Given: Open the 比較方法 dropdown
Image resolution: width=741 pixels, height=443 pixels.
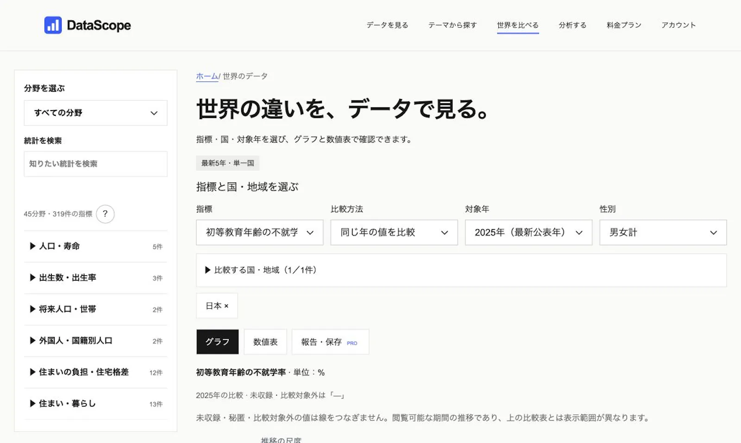Looking at the screenshot, I should tap(394, 232).
